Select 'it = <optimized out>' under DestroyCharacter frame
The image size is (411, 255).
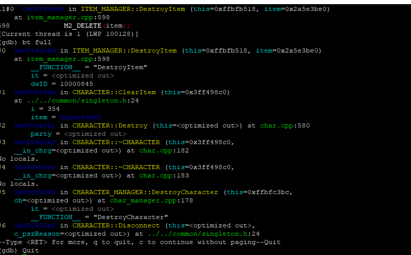coord(72,209)
